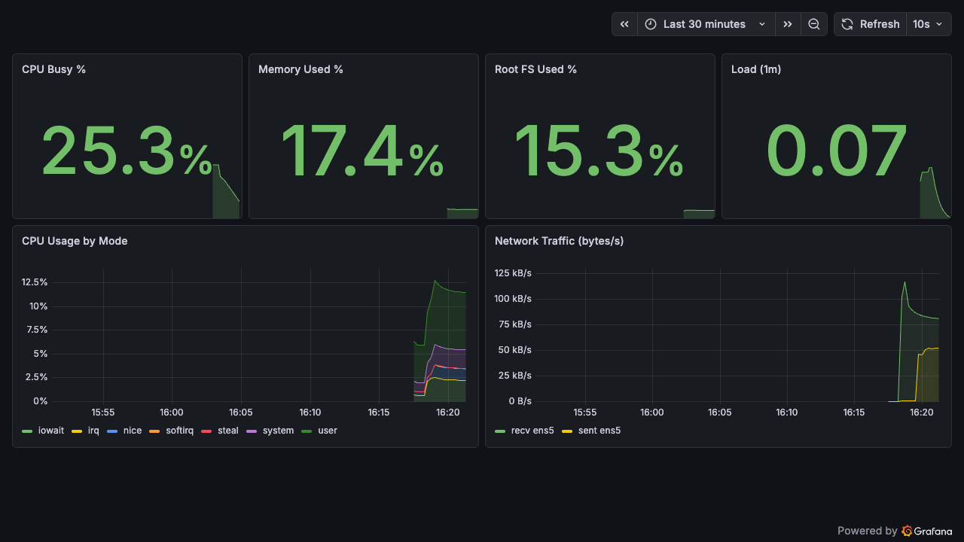Screen dimensions: 964x542
Task: Toggle the recv ens5 legend series
Action: click(x=532, y=431)
